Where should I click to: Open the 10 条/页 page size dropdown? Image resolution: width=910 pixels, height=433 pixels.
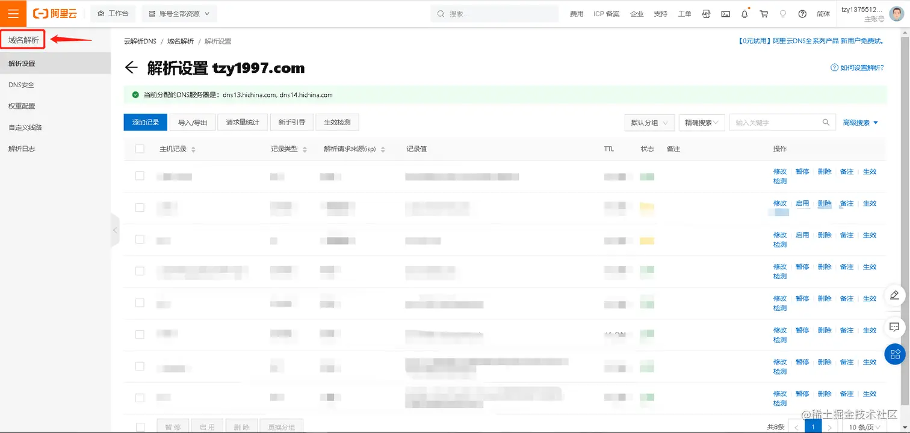[x=865, y=427]
